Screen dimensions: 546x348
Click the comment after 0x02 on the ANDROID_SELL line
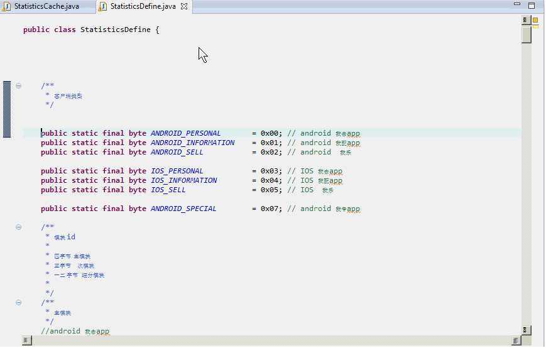(319, 152)
